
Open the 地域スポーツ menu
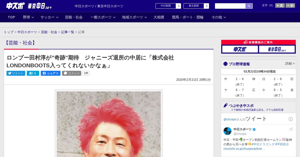tap(132, 17)
